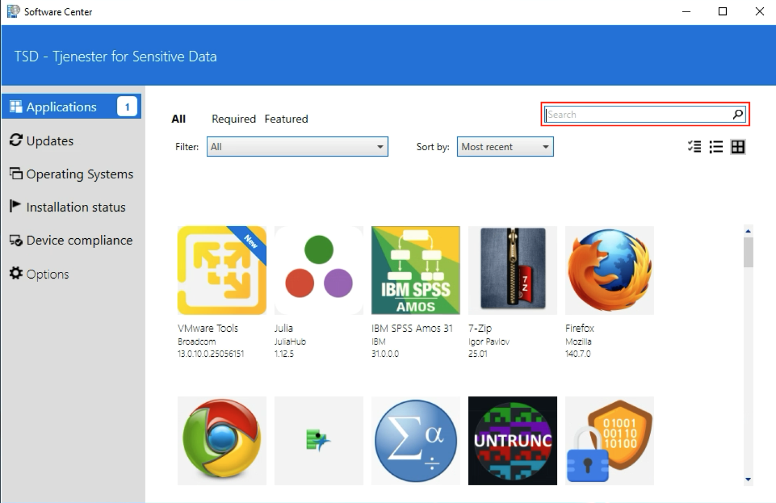This screenshot has width=776, height=503.
Task: Switch to the Required tab
Action: [234, 119]
